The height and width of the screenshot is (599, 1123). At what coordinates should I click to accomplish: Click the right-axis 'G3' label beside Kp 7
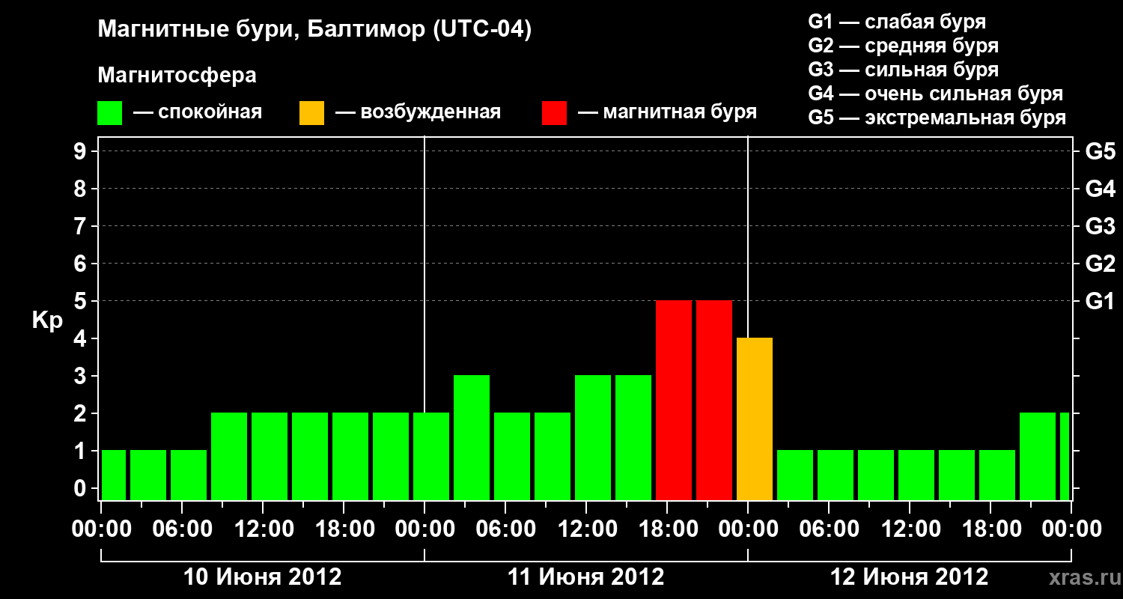1100,226
